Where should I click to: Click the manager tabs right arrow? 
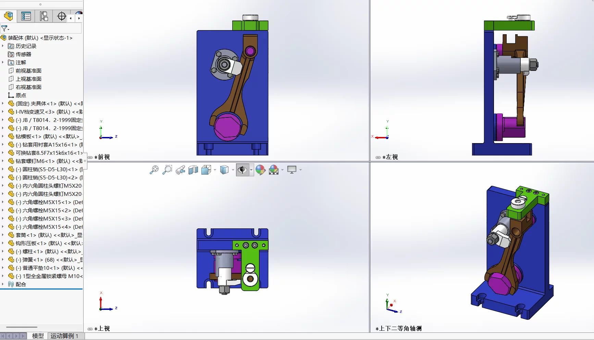79,18
